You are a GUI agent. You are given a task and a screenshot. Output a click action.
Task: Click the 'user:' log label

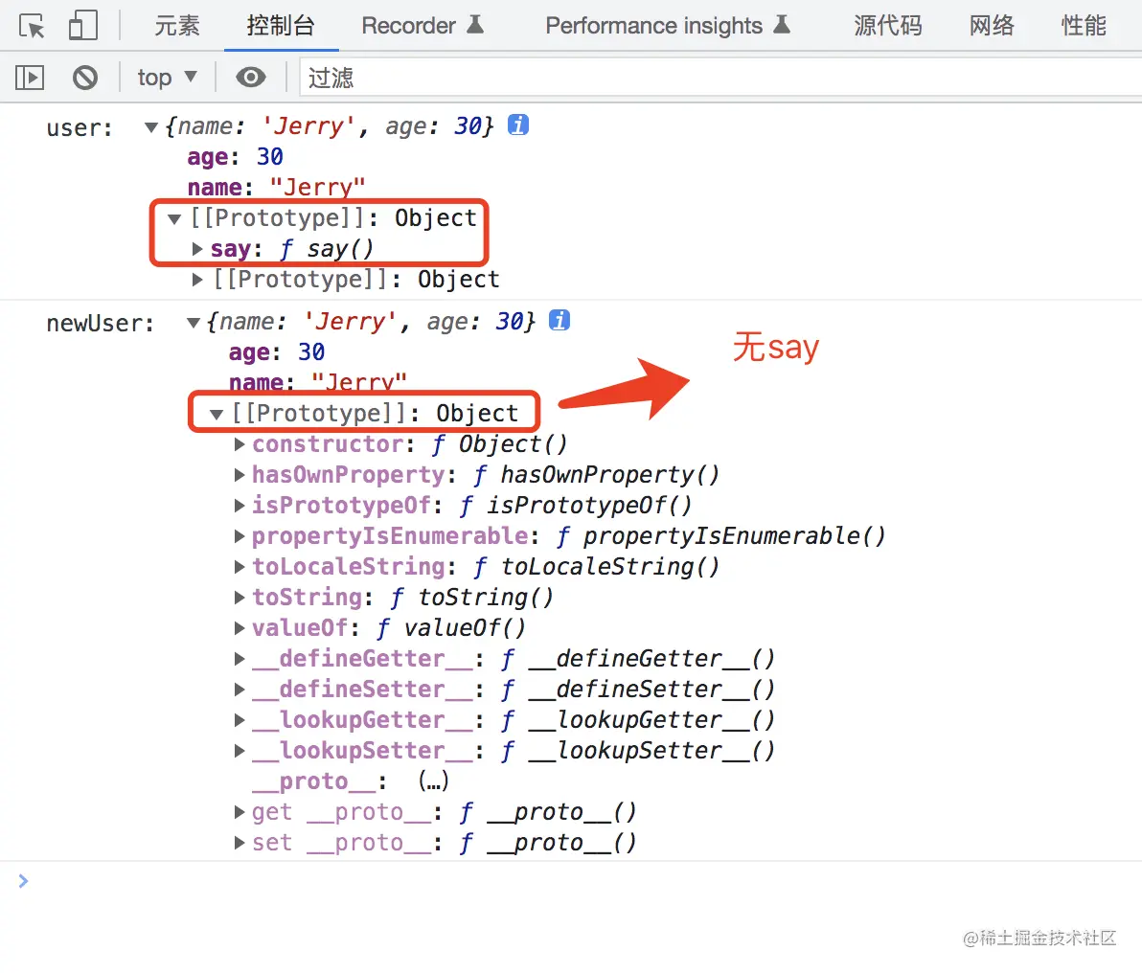tap(80, 128)
